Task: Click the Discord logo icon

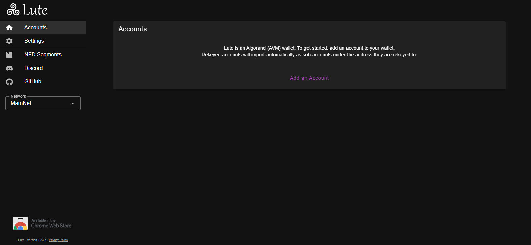Action: click(x=9, y=68)
